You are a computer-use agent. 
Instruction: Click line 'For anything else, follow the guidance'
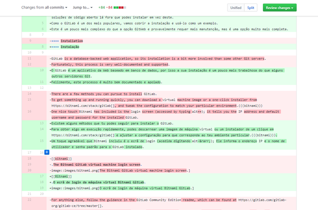tap(159, 203)
